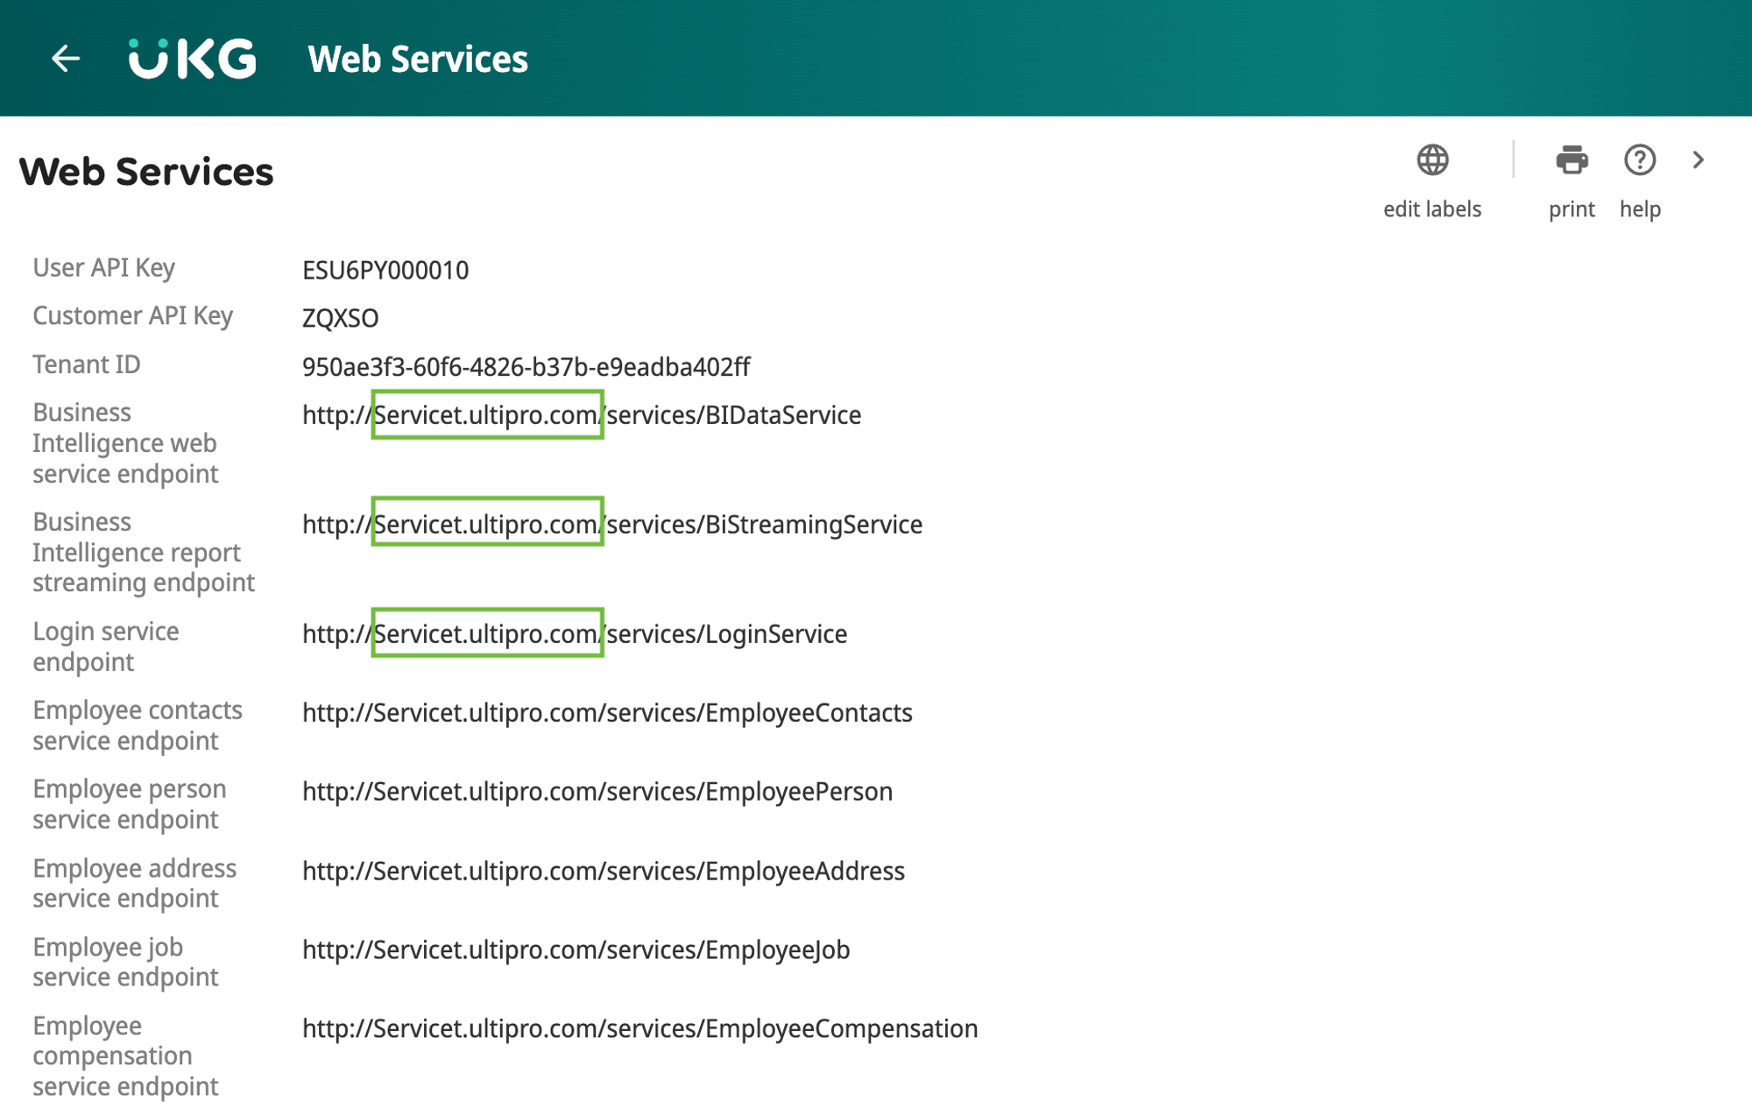Click the EmployeeJob endpoint URL
The height and width of the screenshot is (1115, 1752).
(x=576, y=950)
